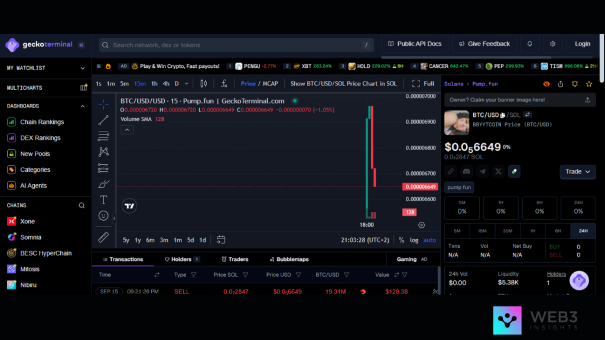Viewport: 605px width, 340px height.
Task: Log in with the Login button
Action: click(582, 44)
